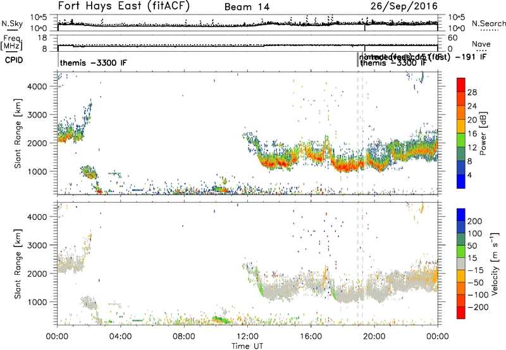Click the '20:00' time axis tick label
506x350 pixels.
(x=374, y=337)
